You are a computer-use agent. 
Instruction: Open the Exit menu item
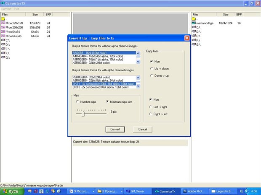pos(16,9)
